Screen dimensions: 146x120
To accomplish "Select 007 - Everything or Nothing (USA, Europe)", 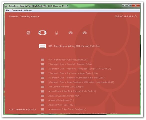I will (x=74, y=46).
